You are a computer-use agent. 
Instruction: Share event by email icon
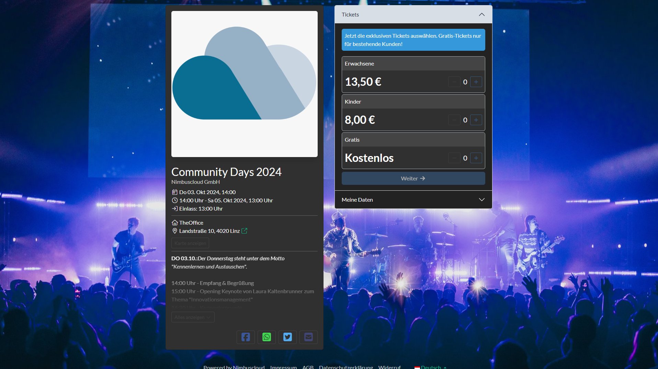[308, 337]
